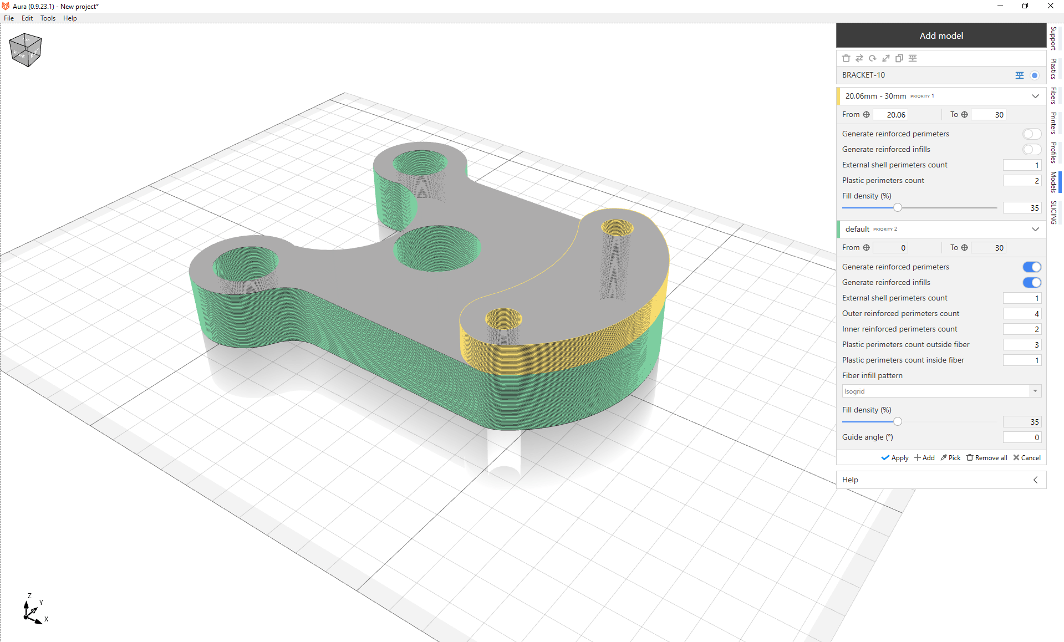The image size is (1064, 642).
Task: Switch to the Plastics side tab
Action: (x=1053, y=69)
